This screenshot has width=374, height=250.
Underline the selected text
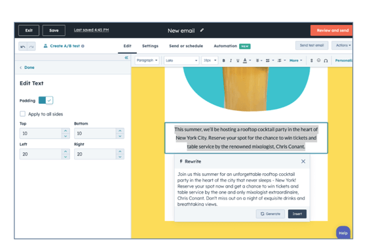[238, 60]
